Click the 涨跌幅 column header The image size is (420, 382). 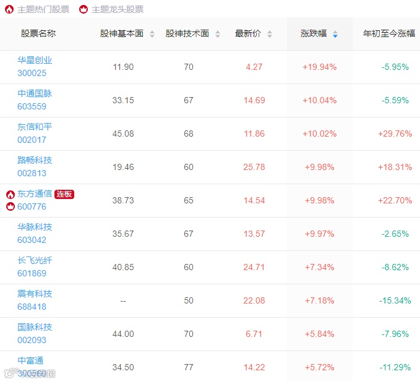[314, 33]
